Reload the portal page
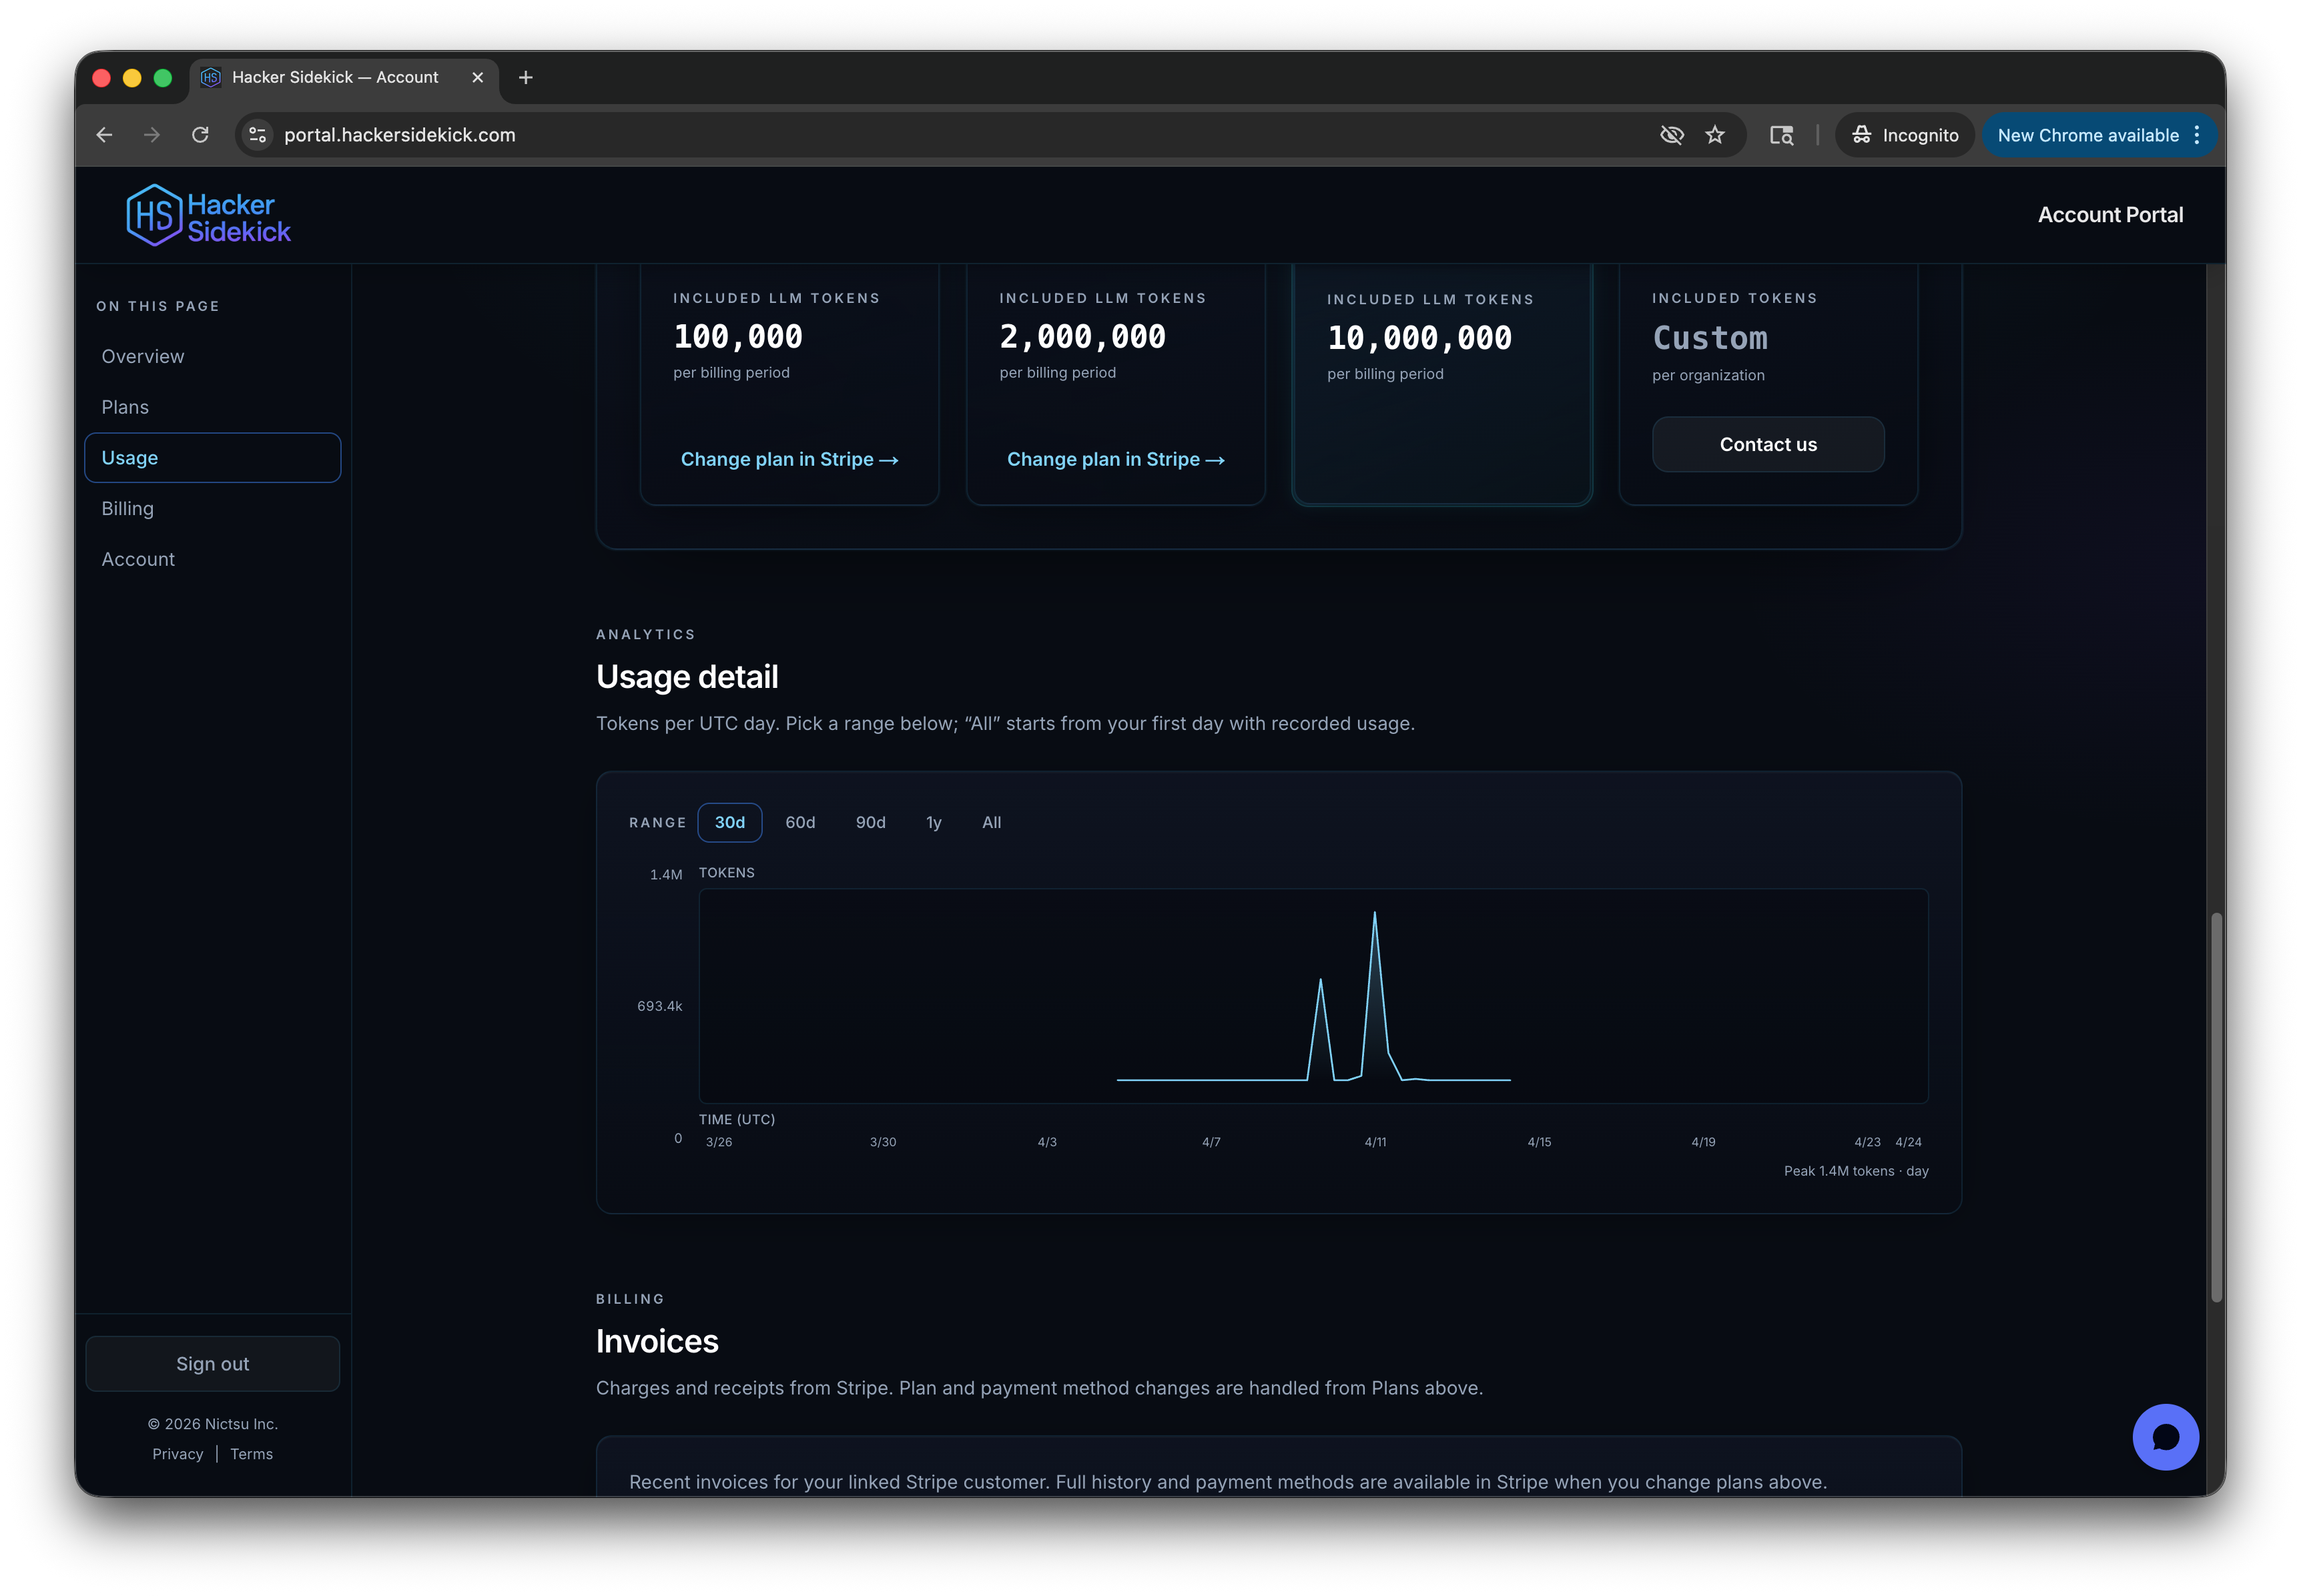This screenshot has width=2301, height=1596. pyautogui.click(x=200, y=135)
